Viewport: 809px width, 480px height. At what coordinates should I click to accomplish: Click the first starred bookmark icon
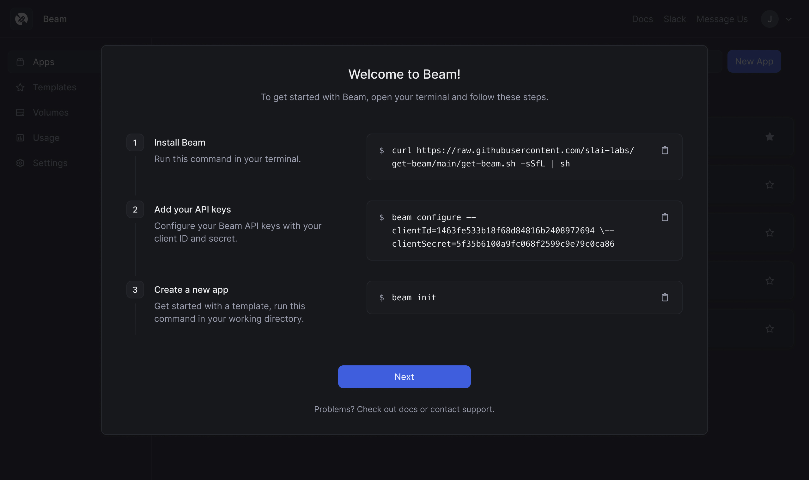pos(770,136)
